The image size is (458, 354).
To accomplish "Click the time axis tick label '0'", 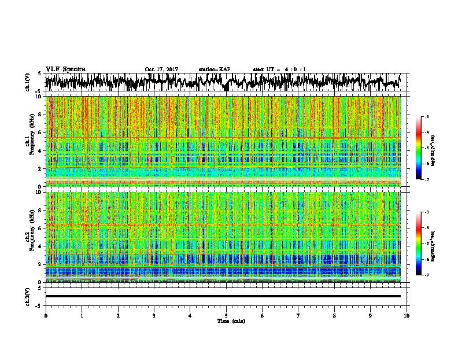I will coord(46,316).
